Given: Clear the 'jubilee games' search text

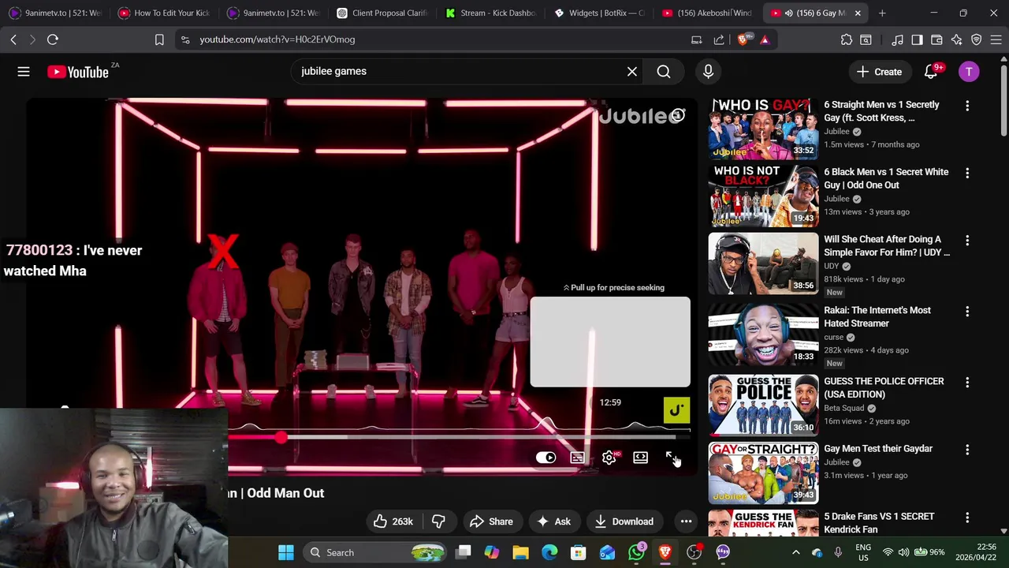Looking at the screenshot, I should 632,72.
